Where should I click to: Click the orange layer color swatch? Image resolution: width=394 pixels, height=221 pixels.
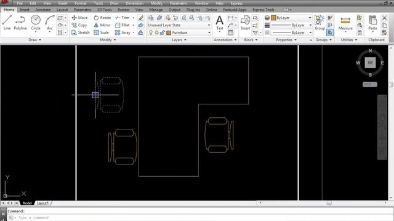click(x=169, y=33)
